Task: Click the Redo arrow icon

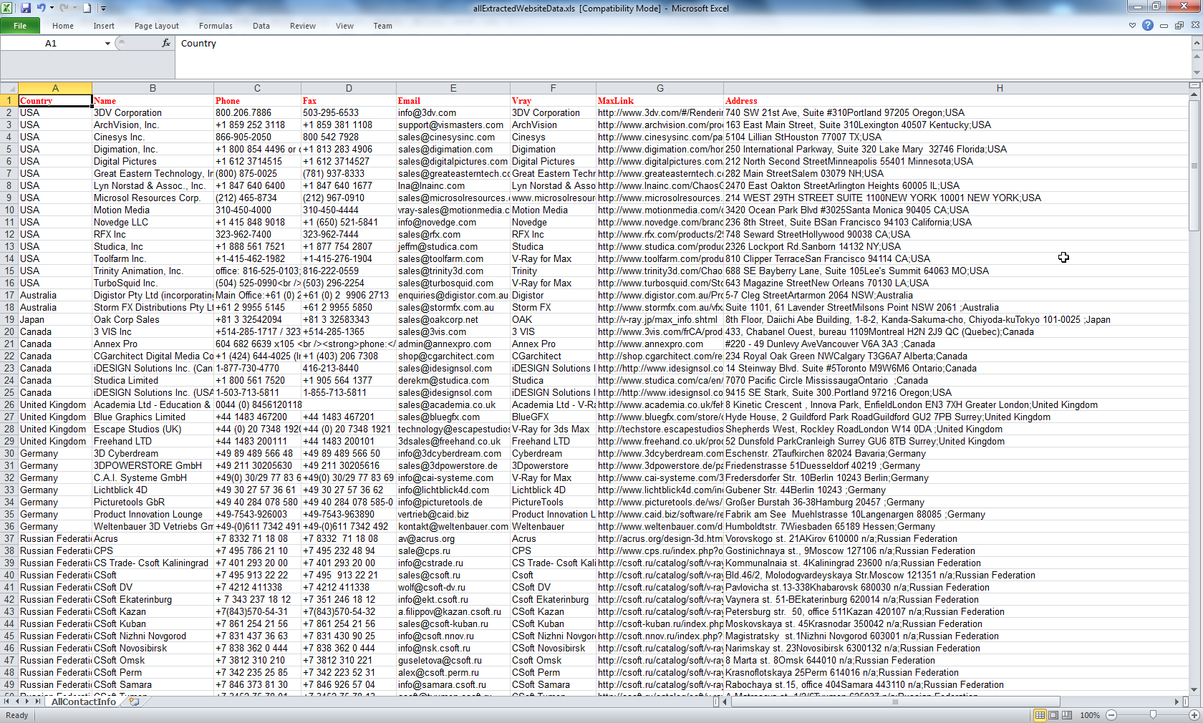Action: coord(64,8)
